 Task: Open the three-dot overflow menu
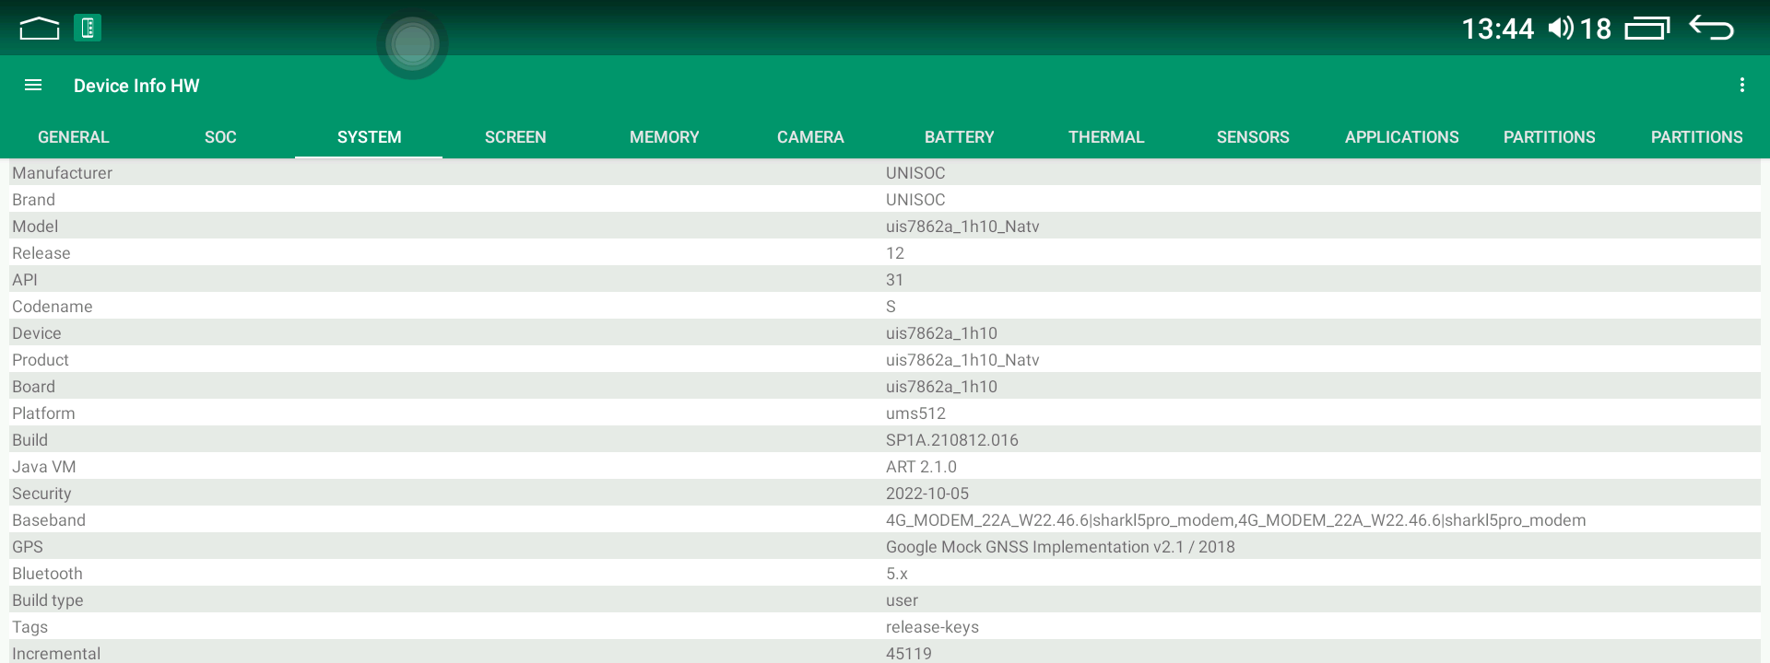click(1741, 86)
